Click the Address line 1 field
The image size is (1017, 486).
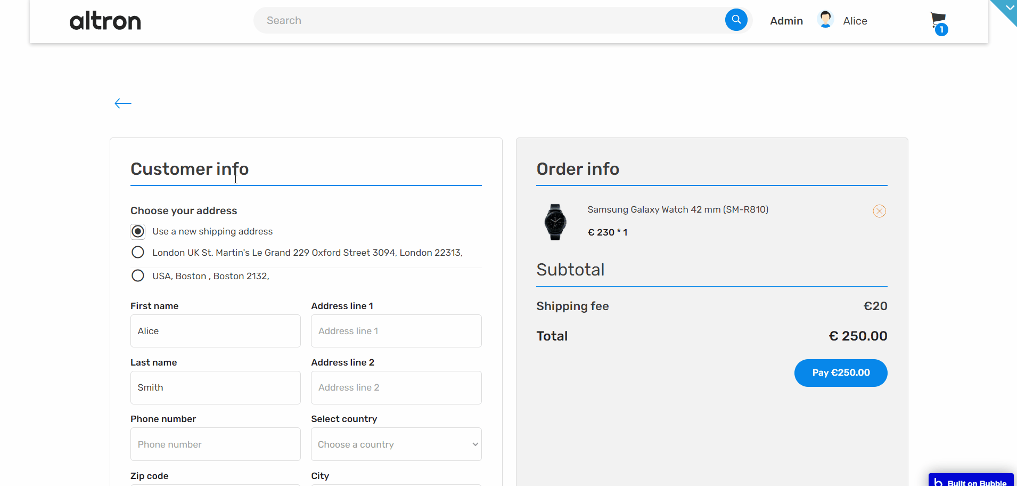click(x=396, y=331)
